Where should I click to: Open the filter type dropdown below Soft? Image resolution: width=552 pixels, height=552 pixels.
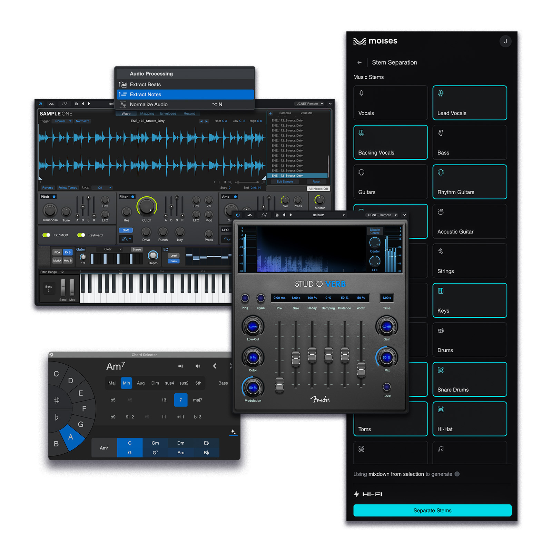(126, 239)
